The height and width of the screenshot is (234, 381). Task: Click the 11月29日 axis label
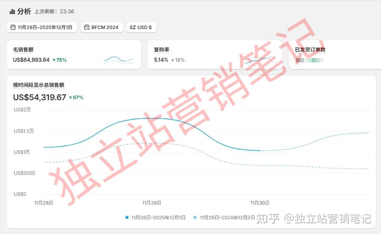pos(152,203)
